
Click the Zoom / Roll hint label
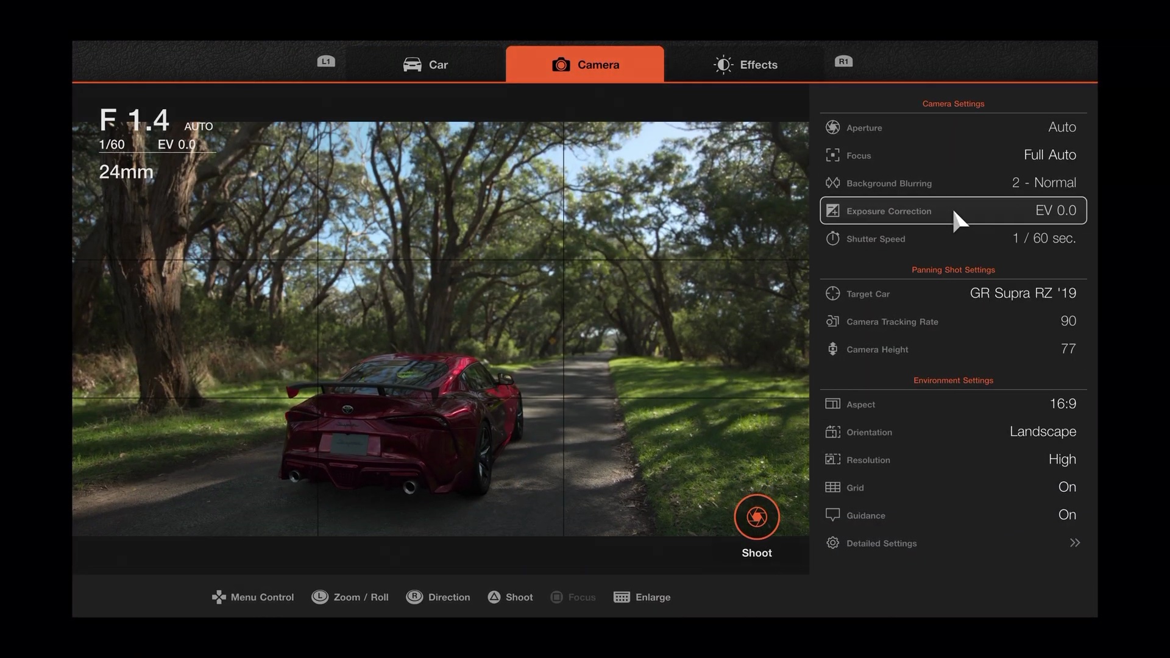(361, 597)
